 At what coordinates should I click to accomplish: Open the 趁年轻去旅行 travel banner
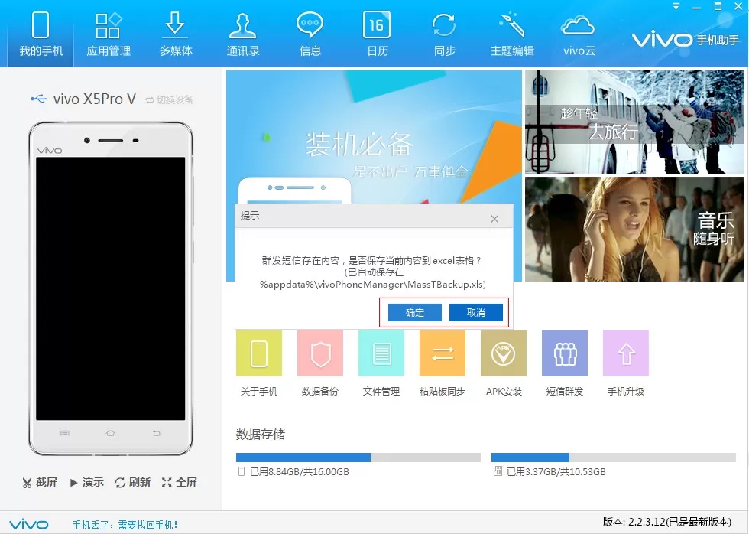(634, 122)
